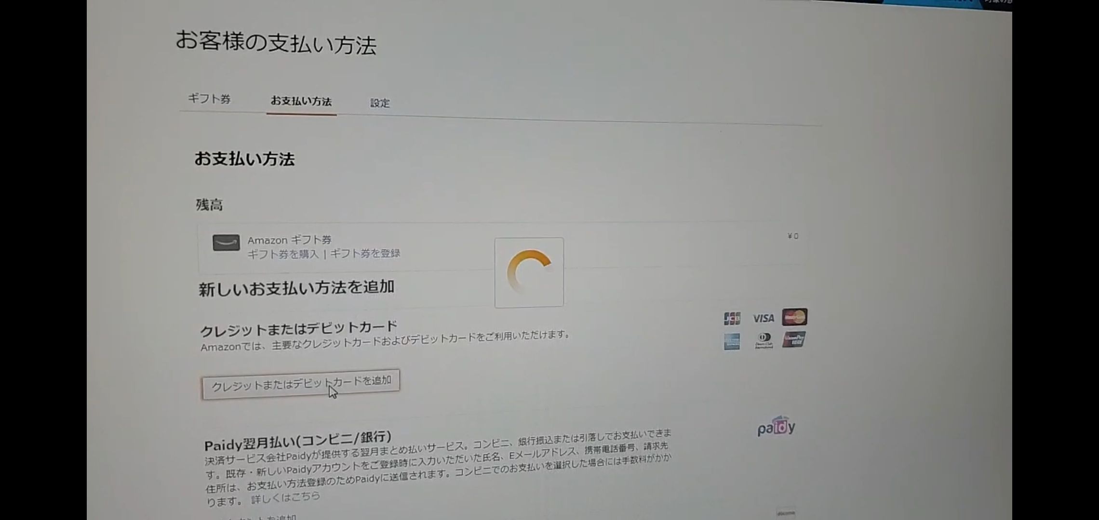This screenshot has width=1099, height=520.
Task: Click the 新しいお支払い方法を追加 heading
Action: [x=296, y=288]
